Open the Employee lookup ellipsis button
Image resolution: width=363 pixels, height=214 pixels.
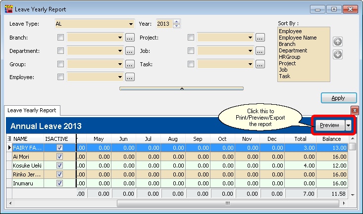(x=130, y=77)
